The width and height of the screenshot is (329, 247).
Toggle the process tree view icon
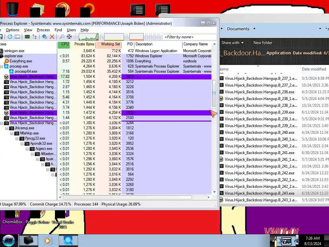(35, 37)
